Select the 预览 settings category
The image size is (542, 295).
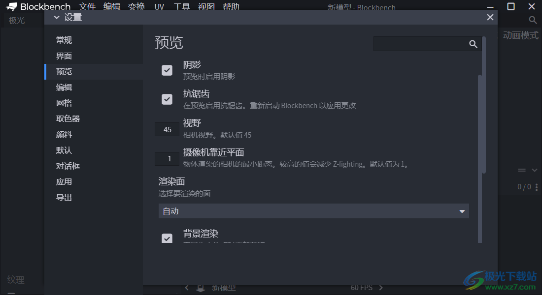[94, 71]
